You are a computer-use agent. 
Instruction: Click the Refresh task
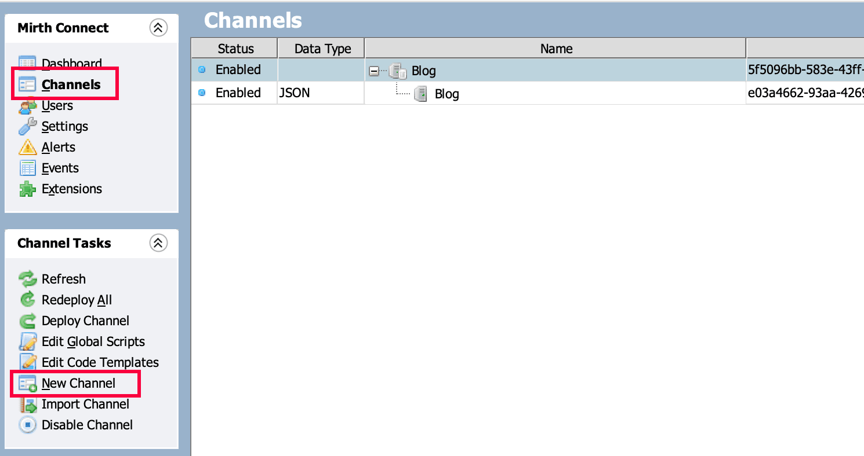click(x=64, y=279)
